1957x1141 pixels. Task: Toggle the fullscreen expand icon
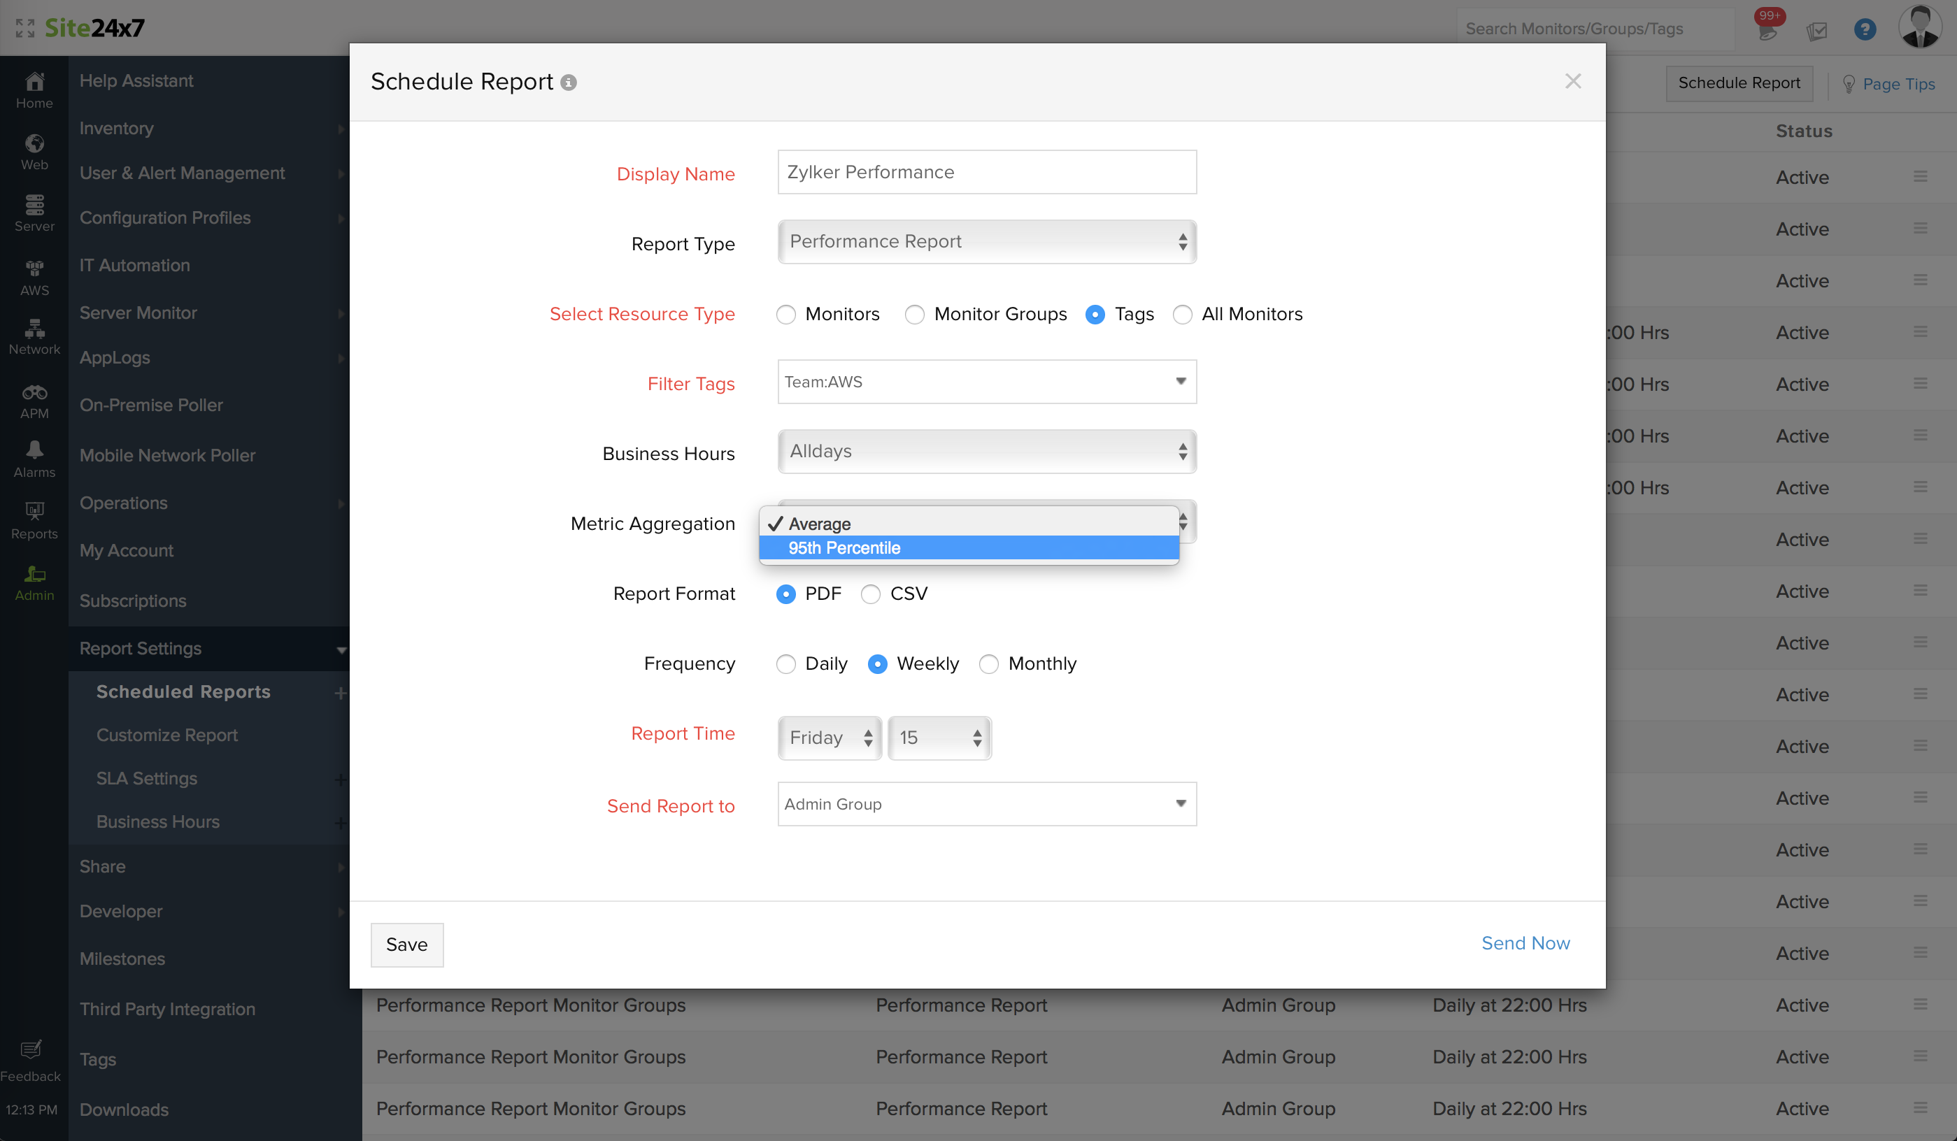(x=25, y=28)
